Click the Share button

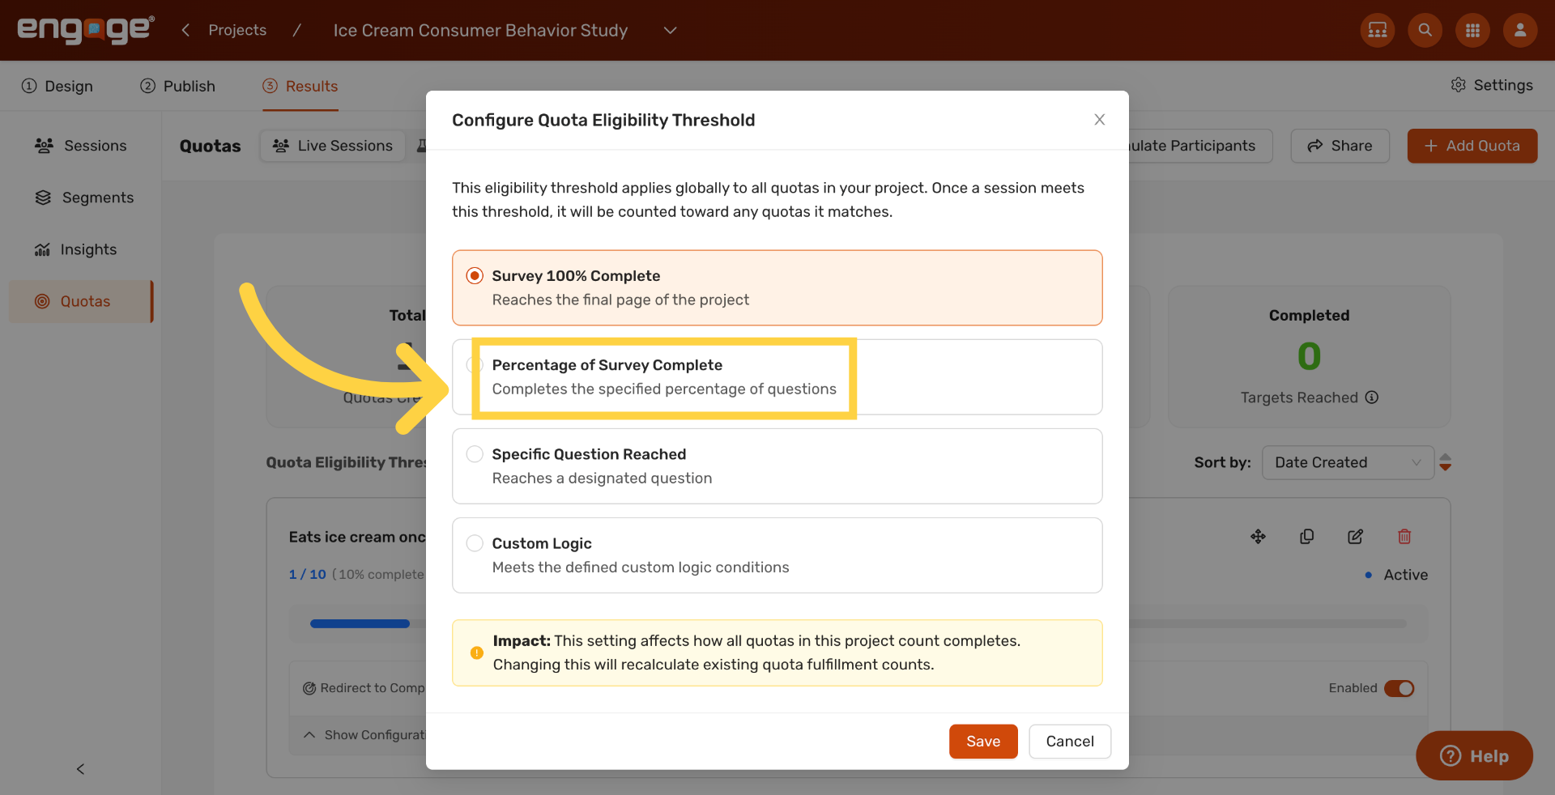coord(1340,146)
